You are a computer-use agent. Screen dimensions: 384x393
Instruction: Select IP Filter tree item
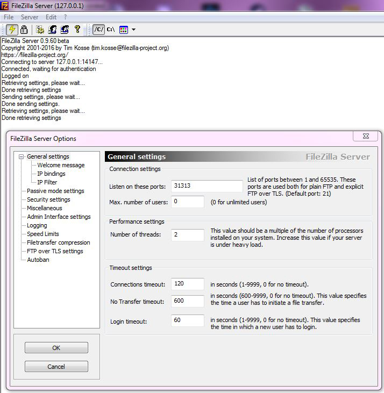click(47, 182)
